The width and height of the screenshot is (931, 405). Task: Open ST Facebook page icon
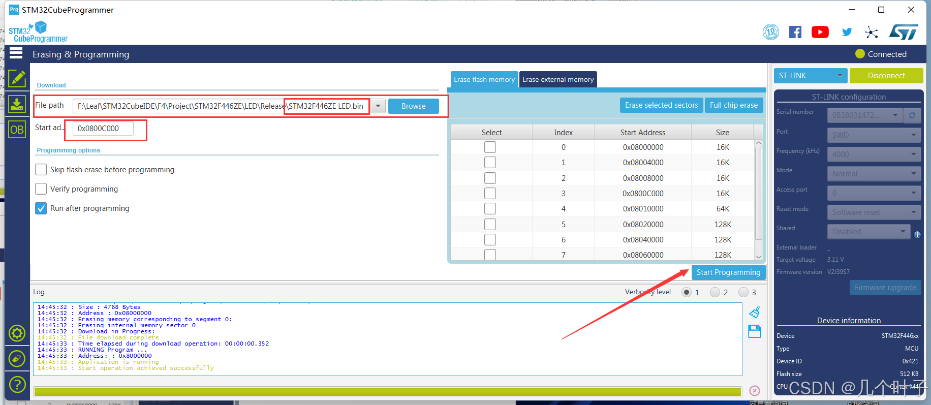795,33
